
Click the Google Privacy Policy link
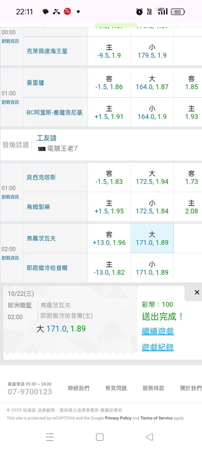click(x=118, y=418)
